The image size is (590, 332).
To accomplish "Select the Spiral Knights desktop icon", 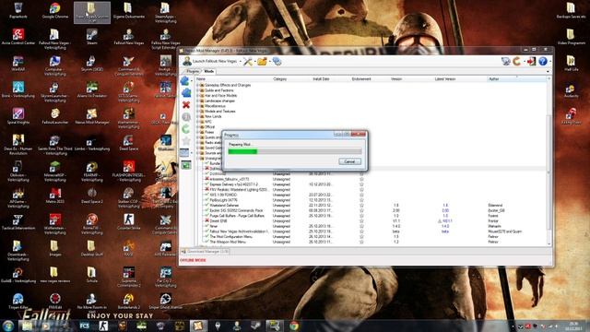I will point(18,116).
